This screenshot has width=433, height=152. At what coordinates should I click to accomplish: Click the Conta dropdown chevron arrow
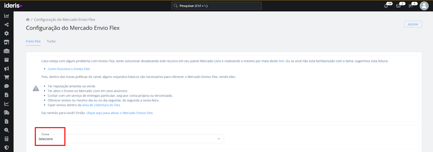coord(219,139)
